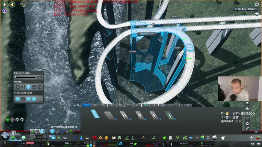
Task: Open the green question mark help icon
Action: click(x=71, y=131)
